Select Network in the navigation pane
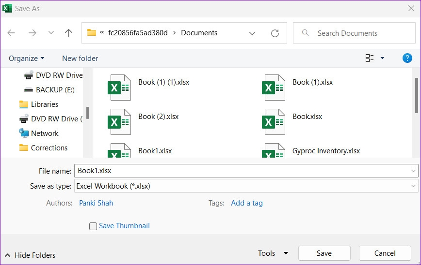421x265 pixels. pyautogui.click(x=39, y=133)
